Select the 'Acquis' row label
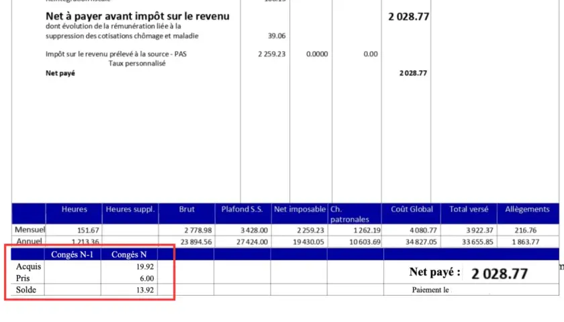Screen dimensions: 564x322 28,267
